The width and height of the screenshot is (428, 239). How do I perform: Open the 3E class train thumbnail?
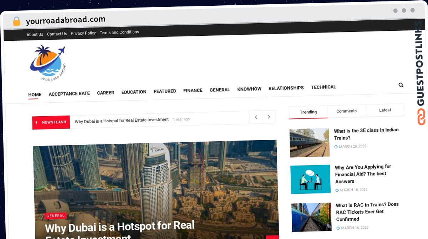309,143
